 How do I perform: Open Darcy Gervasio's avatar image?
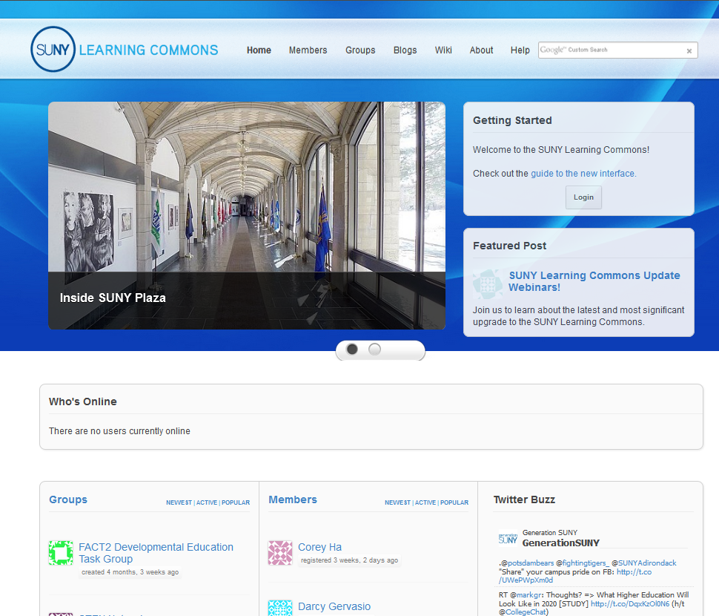[x=280, y=608]
